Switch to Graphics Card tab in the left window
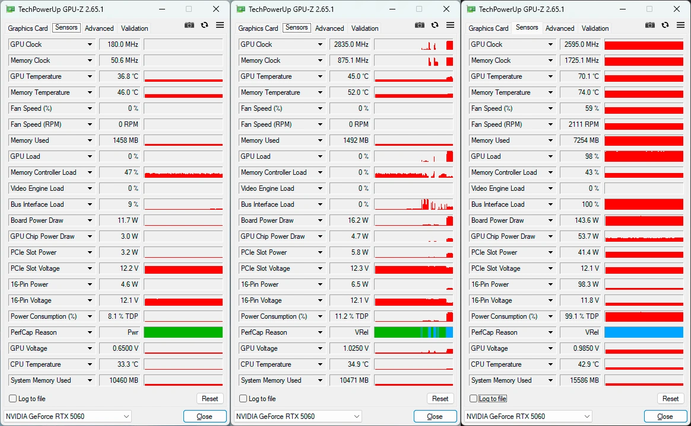Screen dimensions: 691x426 click(x=28, y=28)
